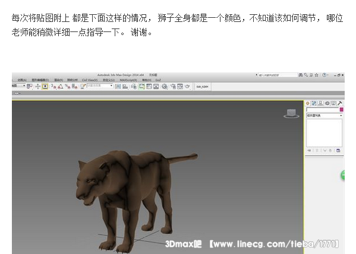Toggle spinner snap

pos(74,87)
